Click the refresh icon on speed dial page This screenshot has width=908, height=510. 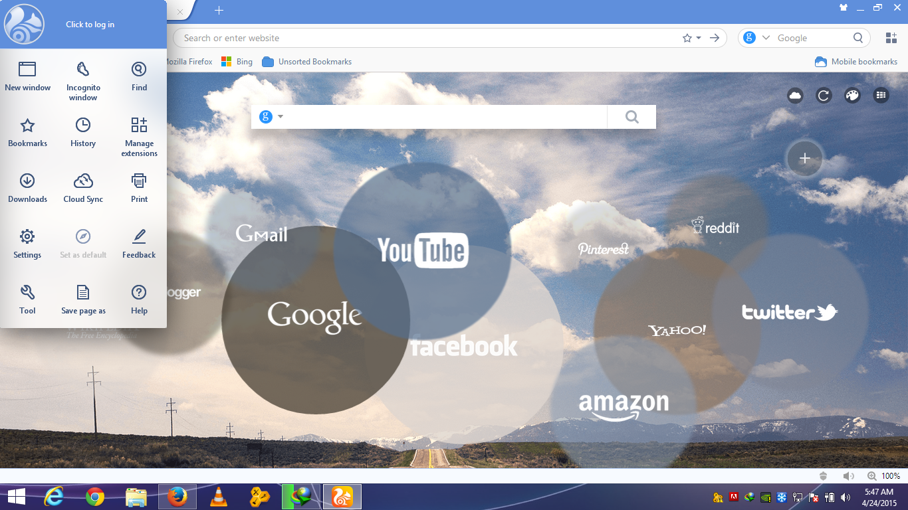point(824,96)
